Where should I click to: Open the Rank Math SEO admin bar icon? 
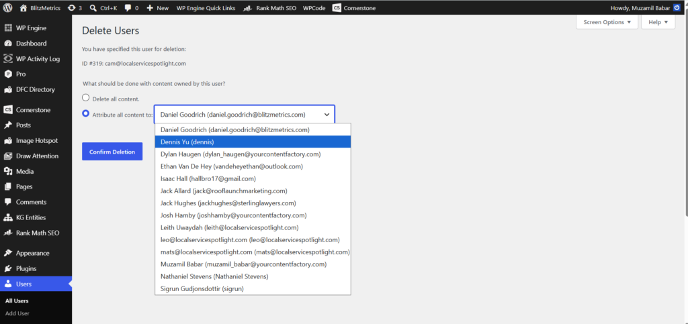coord(247,8)
